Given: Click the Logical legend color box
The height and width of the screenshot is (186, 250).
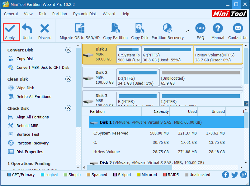Looking at the screenshot, I should pos(42,175).
